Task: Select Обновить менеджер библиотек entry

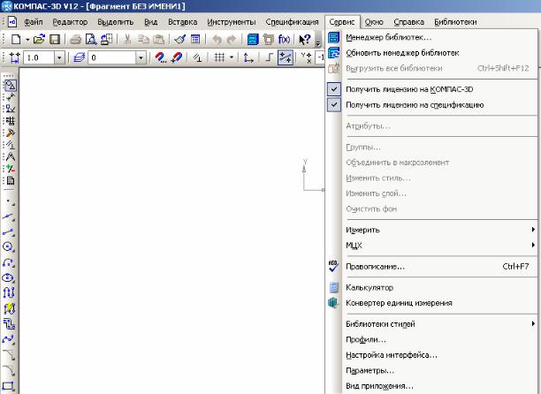Action: pyautogui.click(x=431, y=53)
